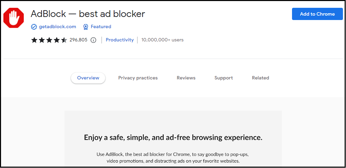Click the "10,000,000+ users" text
This screenshot has height=168, width=346.
pyautogui.click(x=162, y=40)
